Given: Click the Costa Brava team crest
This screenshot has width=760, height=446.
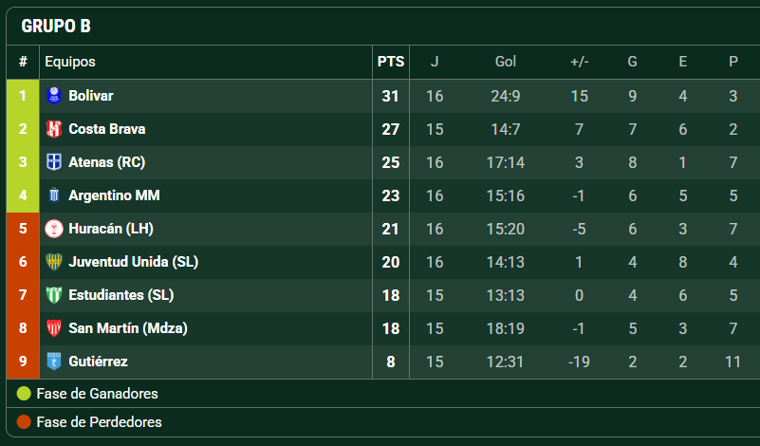Looking at the screenshot, I should pyautogui.click(x=54, y=129).
